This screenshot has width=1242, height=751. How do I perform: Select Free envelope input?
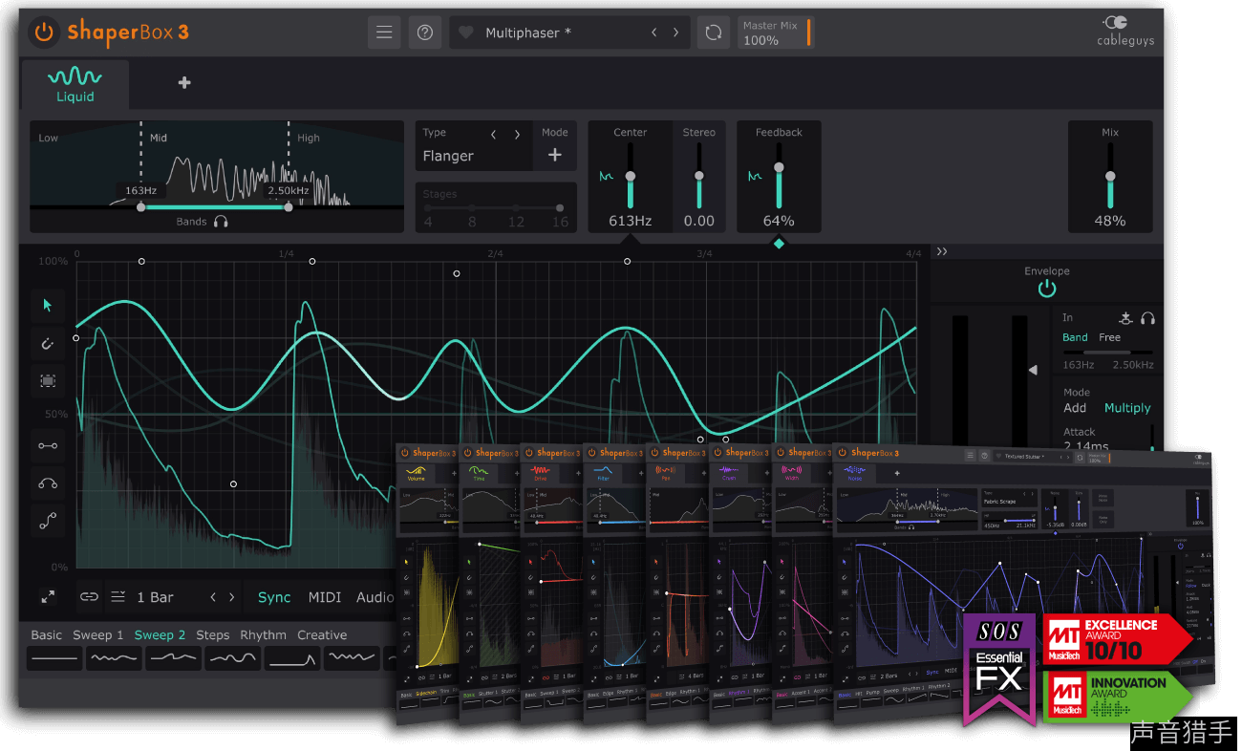tap(1109, 337)
